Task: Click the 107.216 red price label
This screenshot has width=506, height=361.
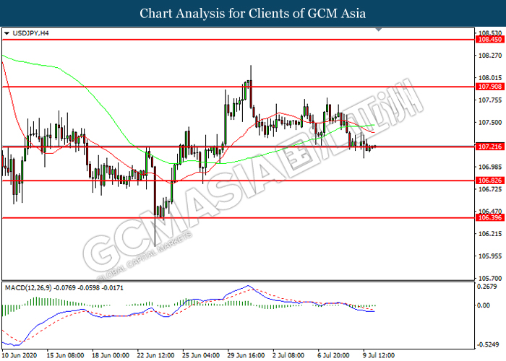Action: click(490, 147)
